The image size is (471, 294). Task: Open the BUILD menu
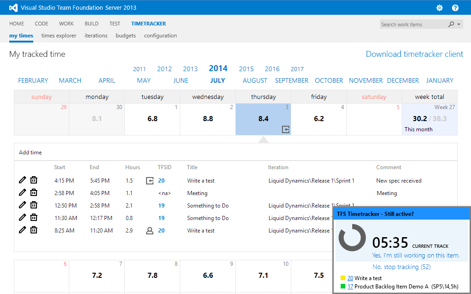click(x=92, y=24)
